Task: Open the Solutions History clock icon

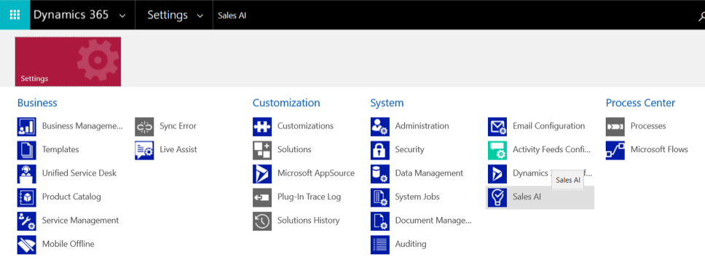Action: (262, 221)
